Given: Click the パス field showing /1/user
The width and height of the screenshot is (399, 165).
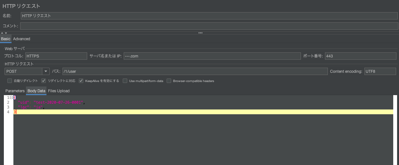Looking at the screenshot, I should (x=195, y=71).
